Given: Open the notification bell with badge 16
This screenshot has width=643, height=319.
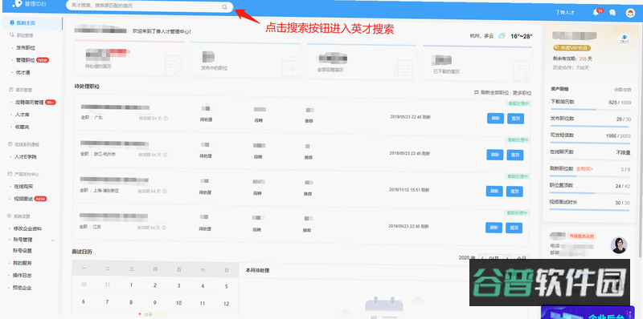Looking at the screenshot, I should tap(596, 13).
